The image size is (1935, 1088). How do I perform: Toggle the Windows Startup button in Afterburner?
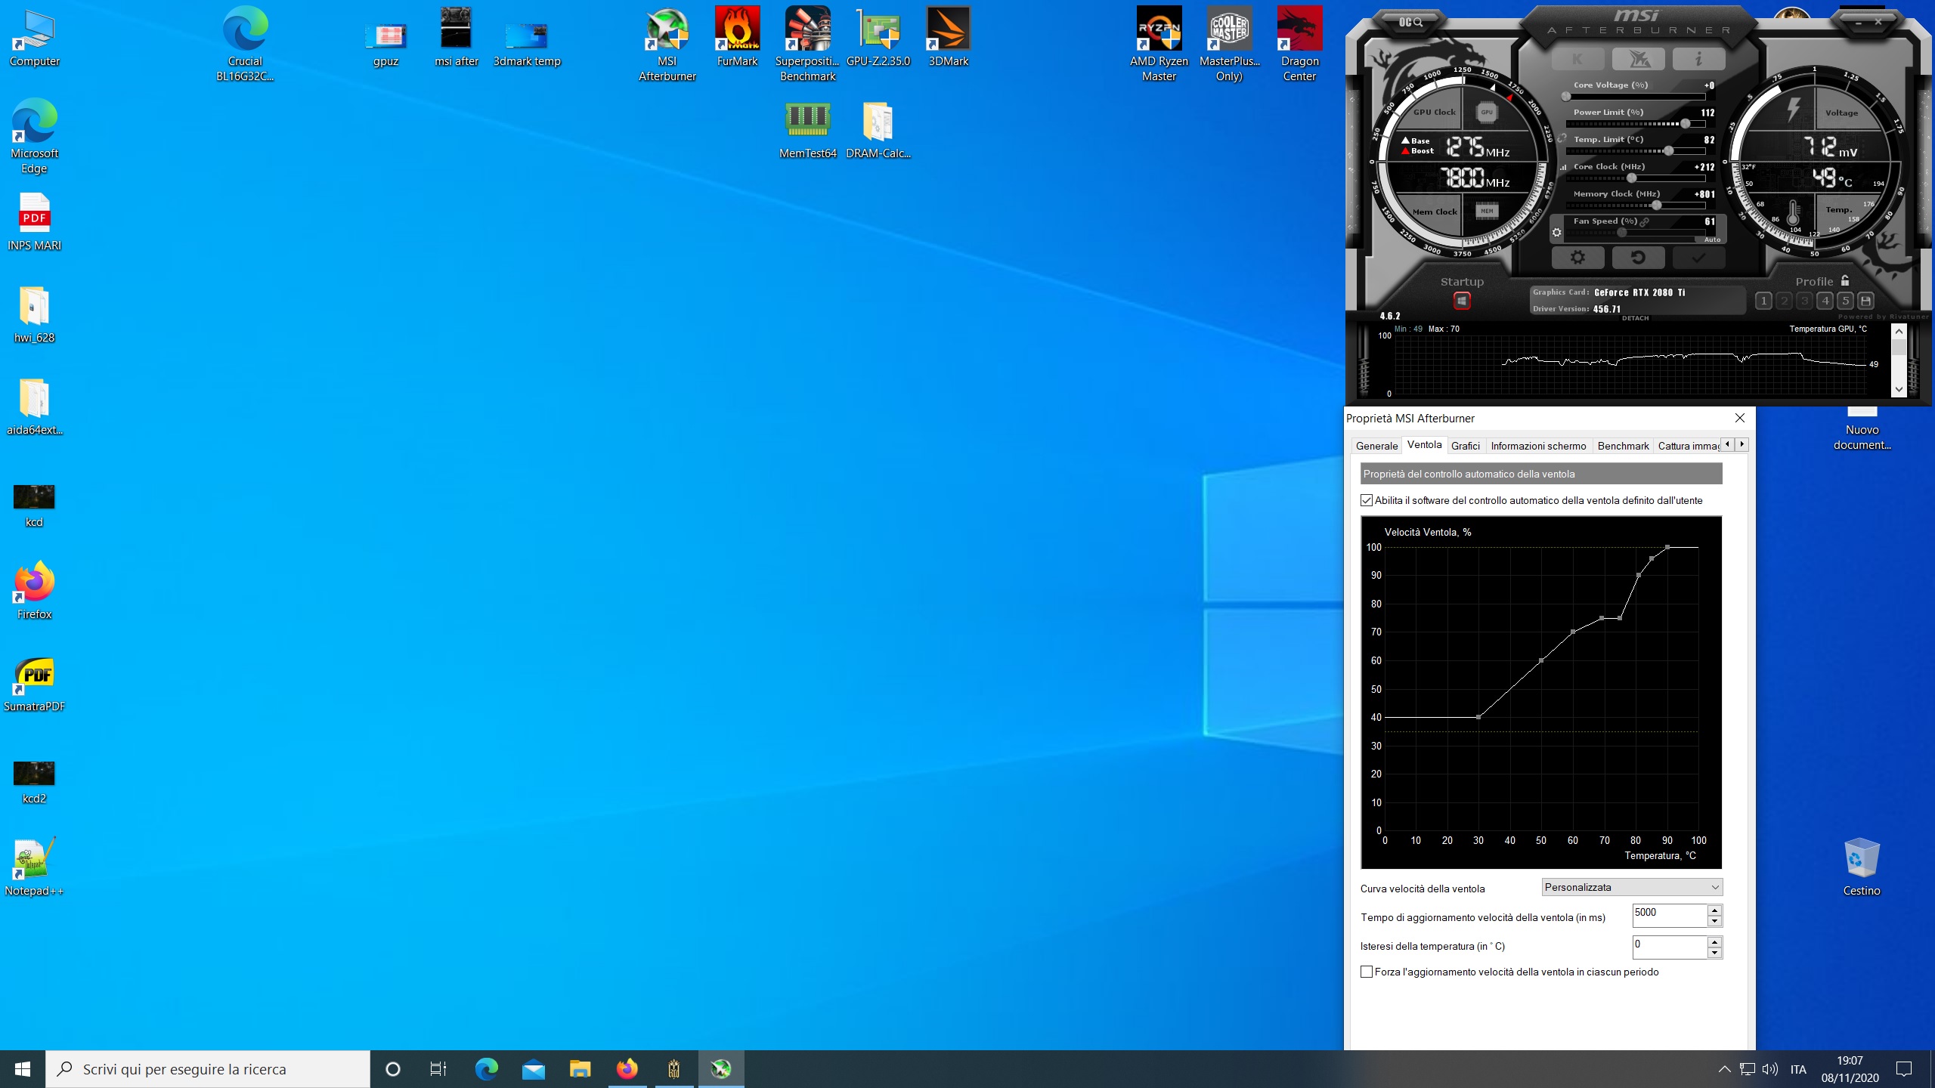coord(1462,301)
